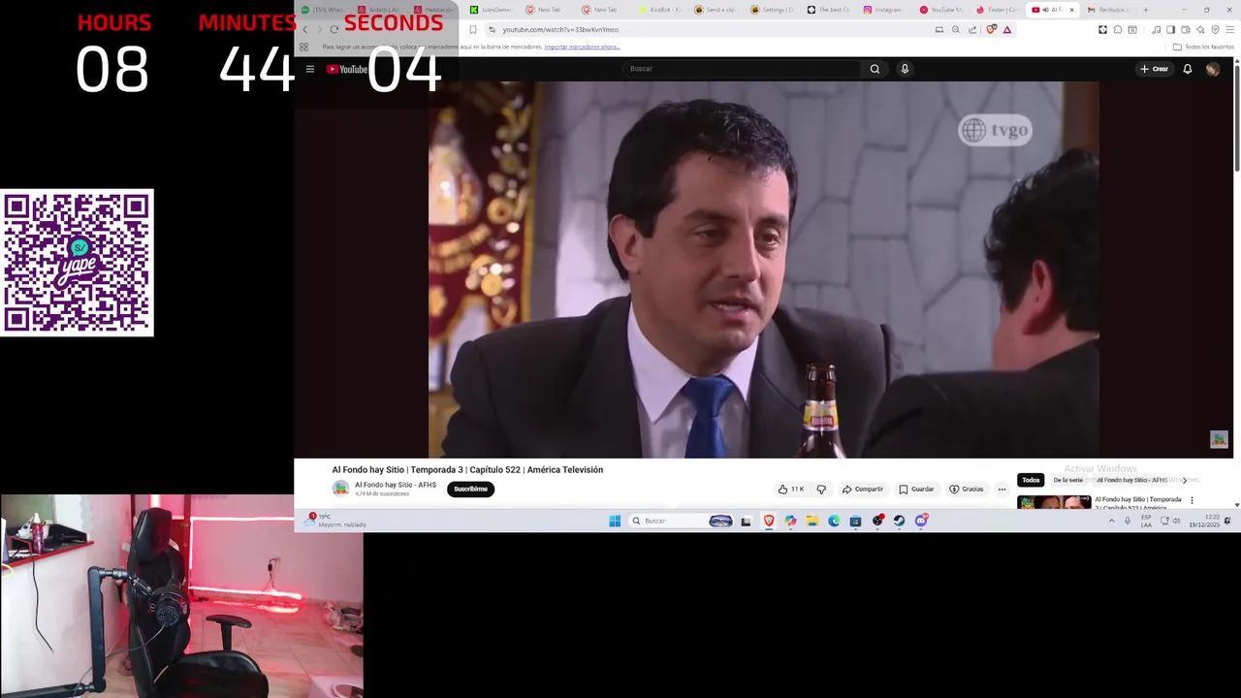Open Brave Shields lion icon
Screen dimensions: 1241x698
991,30
